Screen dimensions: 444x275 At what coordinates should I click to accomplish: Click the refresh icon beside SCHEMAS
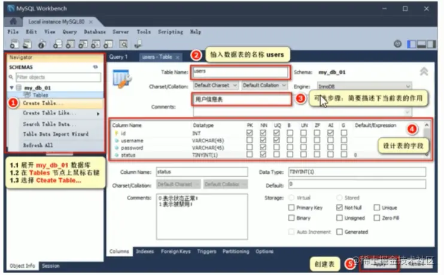[x=95, y=67]
